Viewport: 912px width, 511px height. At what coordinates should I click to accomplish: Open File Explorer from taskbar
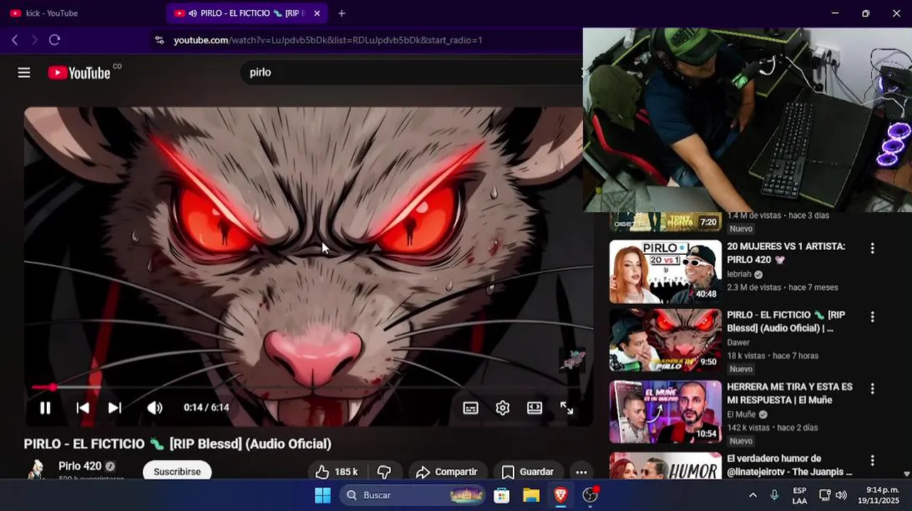coord(531,495)
